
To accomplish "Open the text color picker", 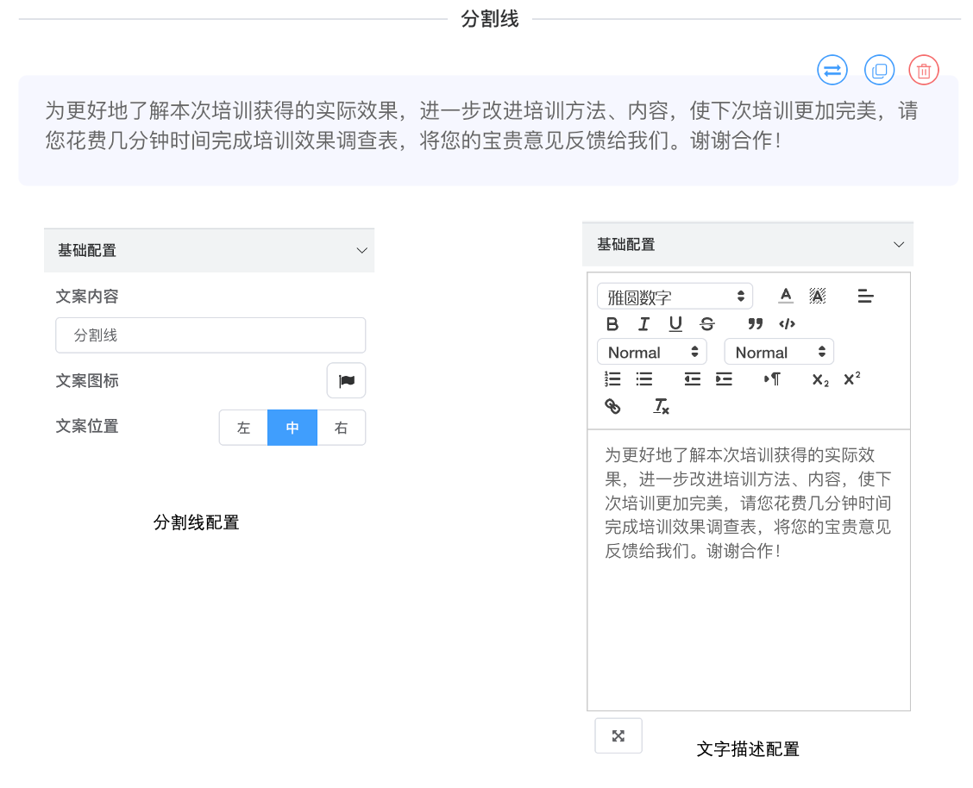I will tap(786, 297).
